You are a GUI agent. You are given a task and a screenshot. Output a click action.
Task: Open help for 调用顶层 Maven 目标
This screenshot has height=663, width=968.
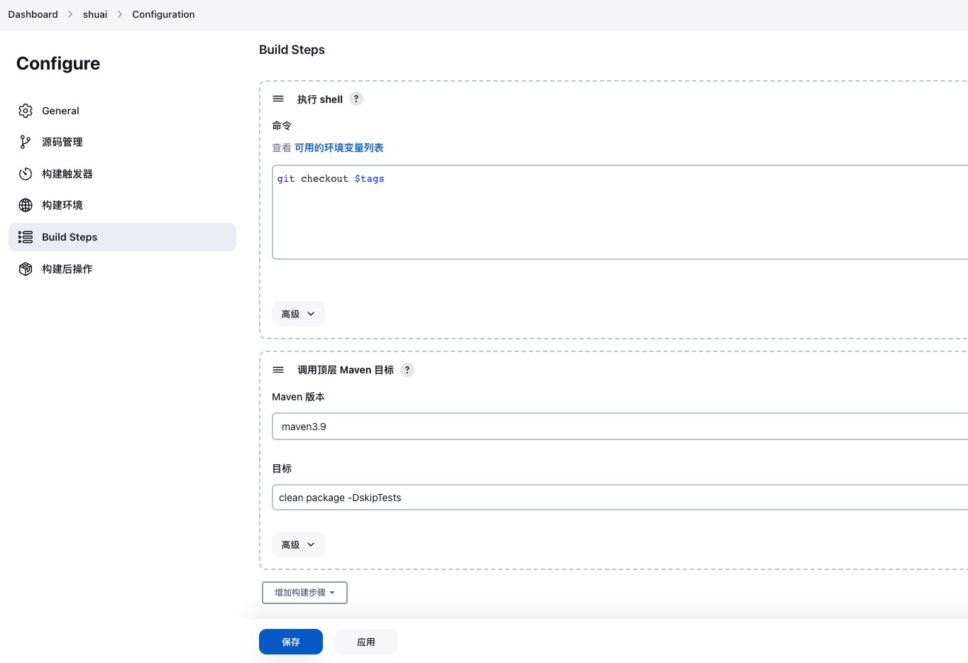407,370
